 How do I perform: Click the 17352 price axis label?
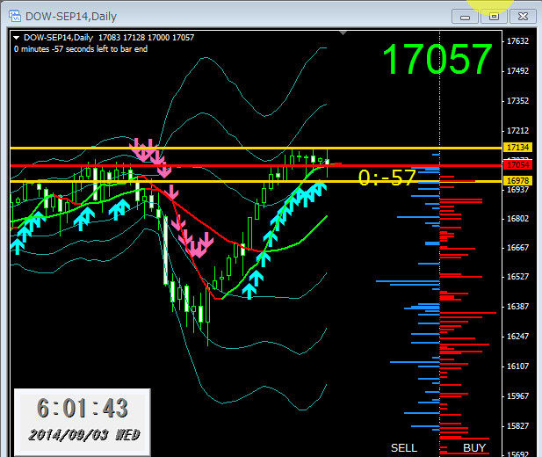point(517,101)
